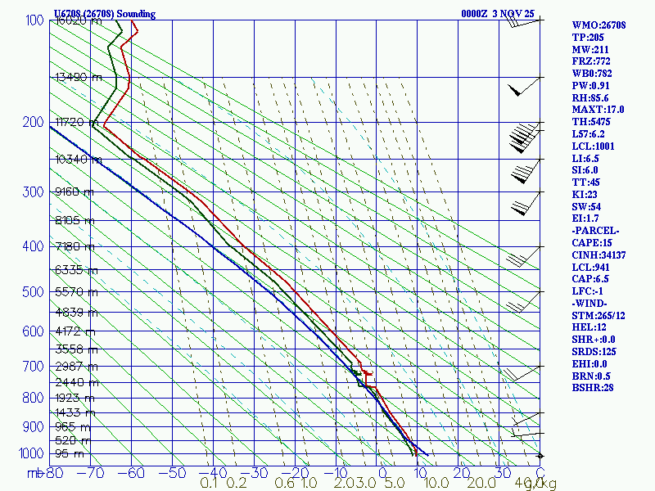Click the LCL:1001 value
The width and height of the screenshot is (655, 491).
pyautogui.click(x=593, y=146)
